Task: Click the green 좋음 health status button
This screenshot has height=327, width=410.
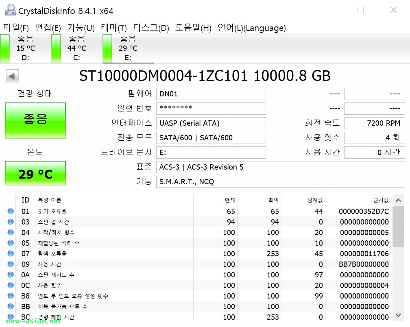Action: point(35,121)
